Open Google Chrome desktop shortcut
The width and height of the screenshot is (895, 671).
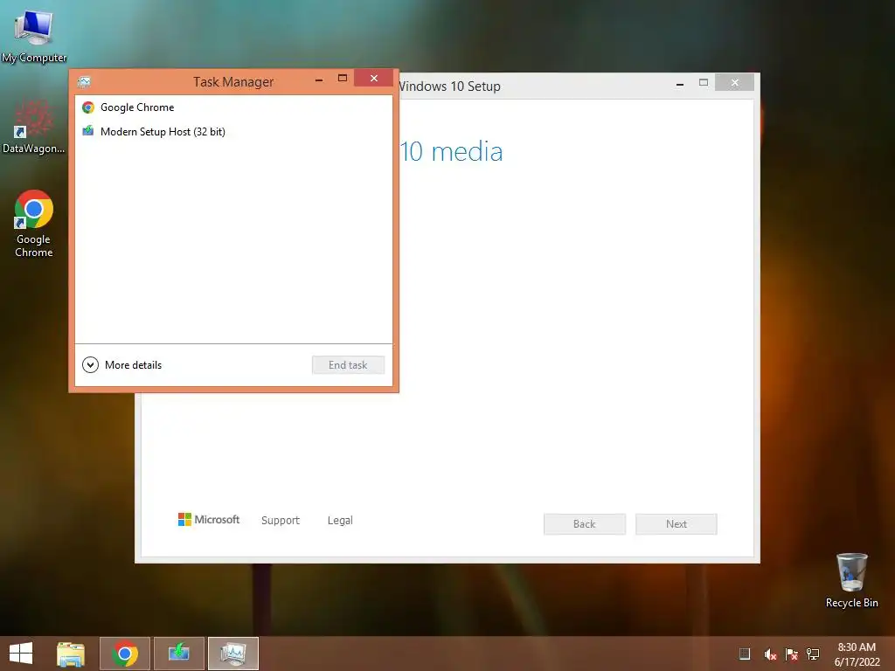[34, 224]
